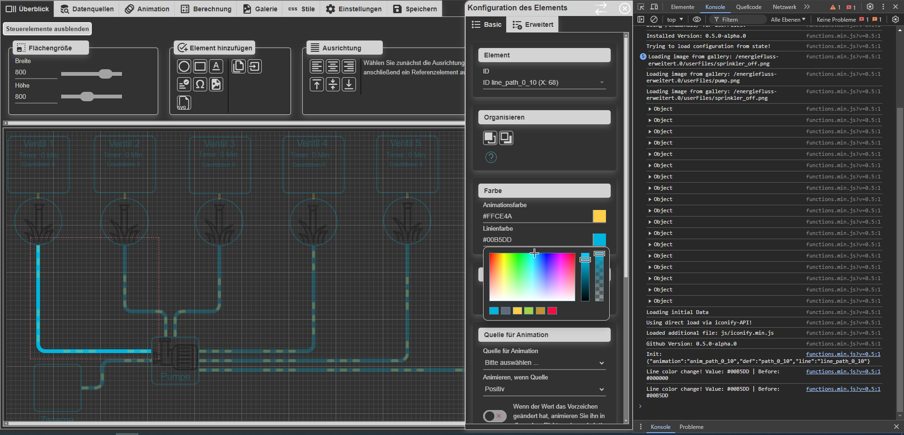This screenshot has width=904, height=435.
Task: Open the 'top' JavaScript context dropdown
Action: 675,19
